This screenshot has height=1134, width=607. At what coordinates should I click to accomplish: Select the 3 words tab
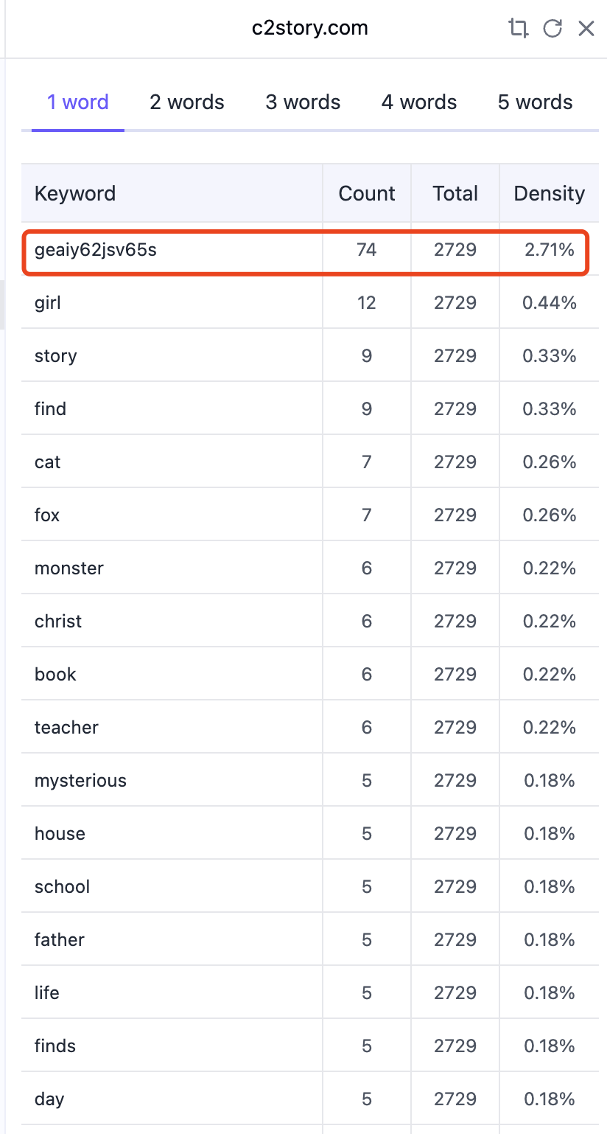(x=303, y=102)
